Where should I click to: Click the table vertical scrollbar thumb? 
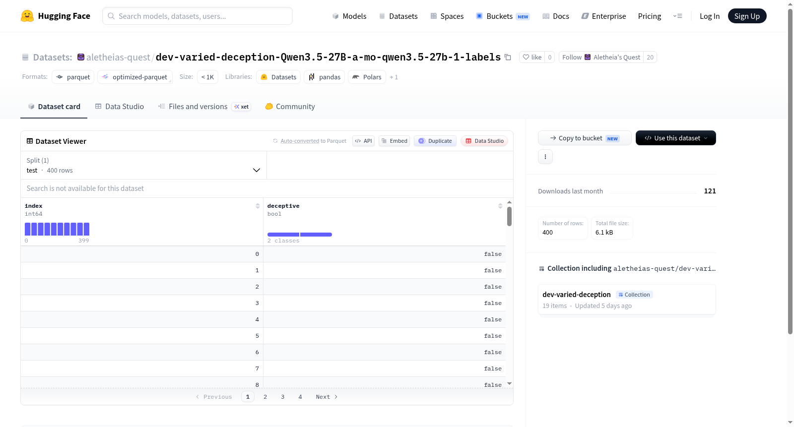pos(509,217)
